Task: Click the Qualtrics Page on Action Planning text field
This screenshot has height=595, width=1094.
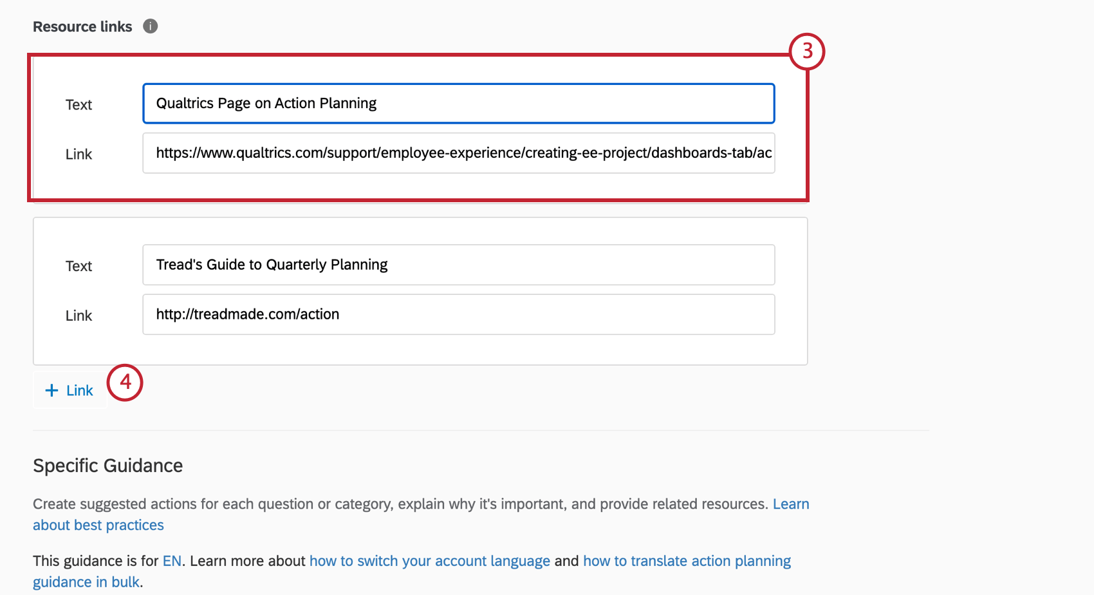Action: point(459,103)
